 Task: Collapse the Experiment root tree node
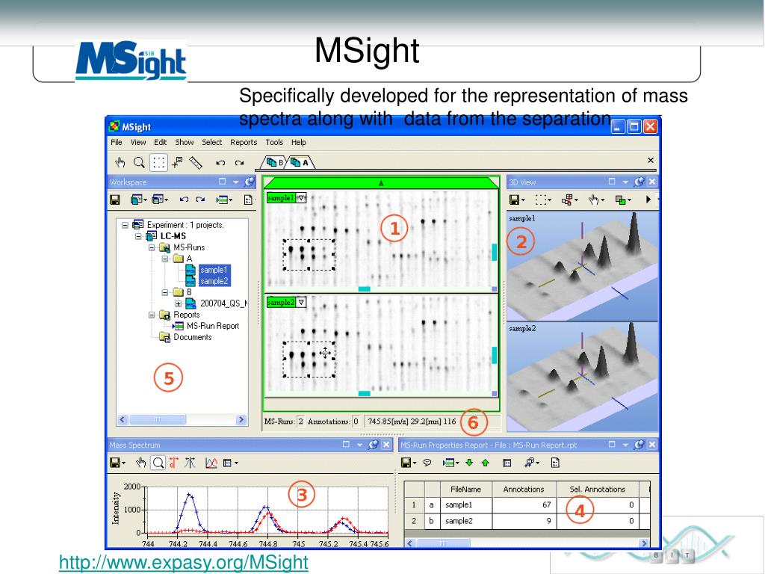point(126,225)
